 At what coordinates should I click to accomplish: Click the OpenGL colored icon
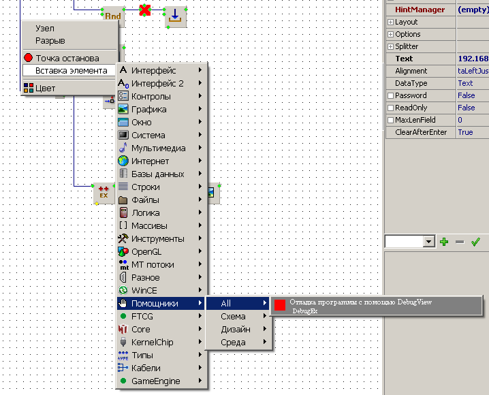[x=123, y=252]
